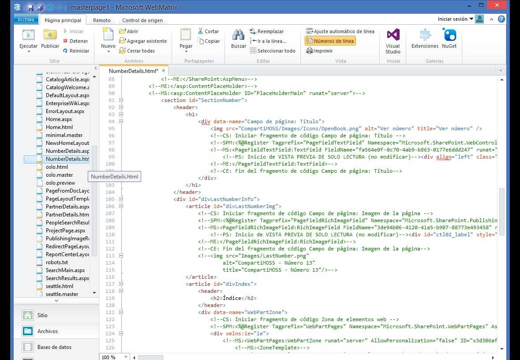
Task: Cut selection with Cortar
Action: pos(208,31)
